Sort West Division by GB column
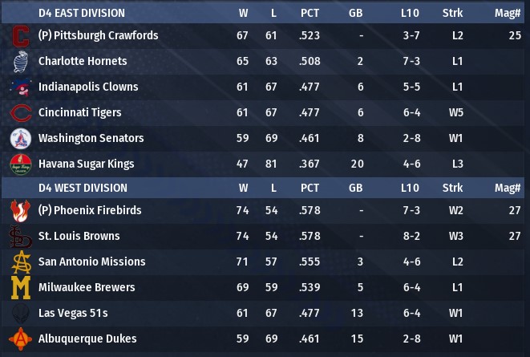This screenshot has height=357, width=530. pyautogui.click(x=355, y=188)
